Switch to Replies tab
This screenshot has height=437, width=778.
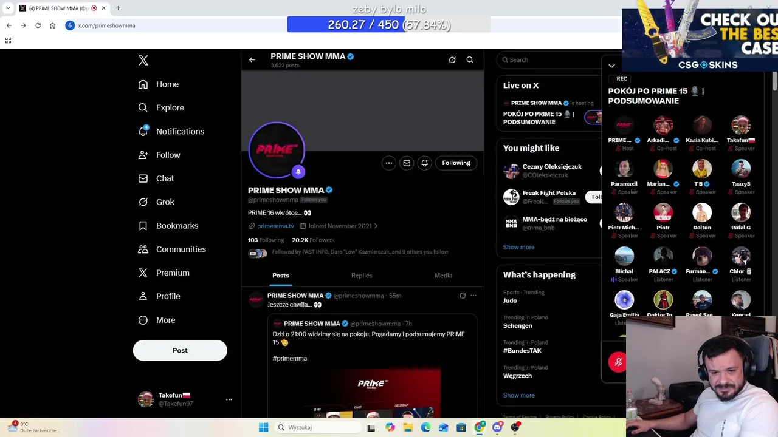(x=362, y=276)
